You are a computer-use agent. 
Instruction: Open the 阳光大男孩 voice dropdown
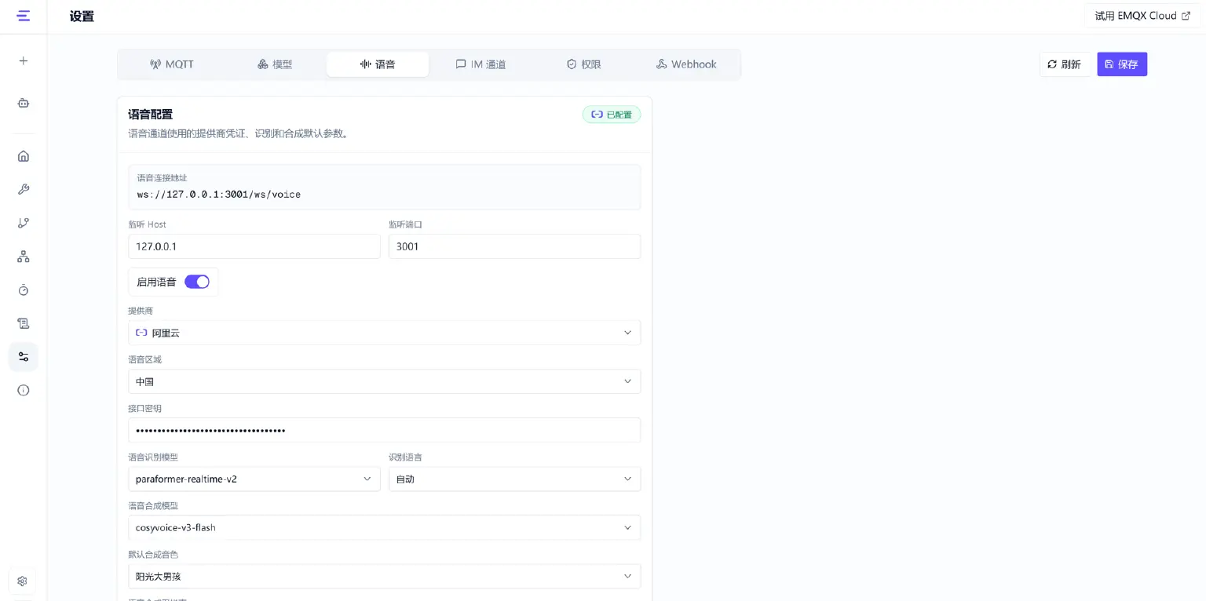coord(385,576)
